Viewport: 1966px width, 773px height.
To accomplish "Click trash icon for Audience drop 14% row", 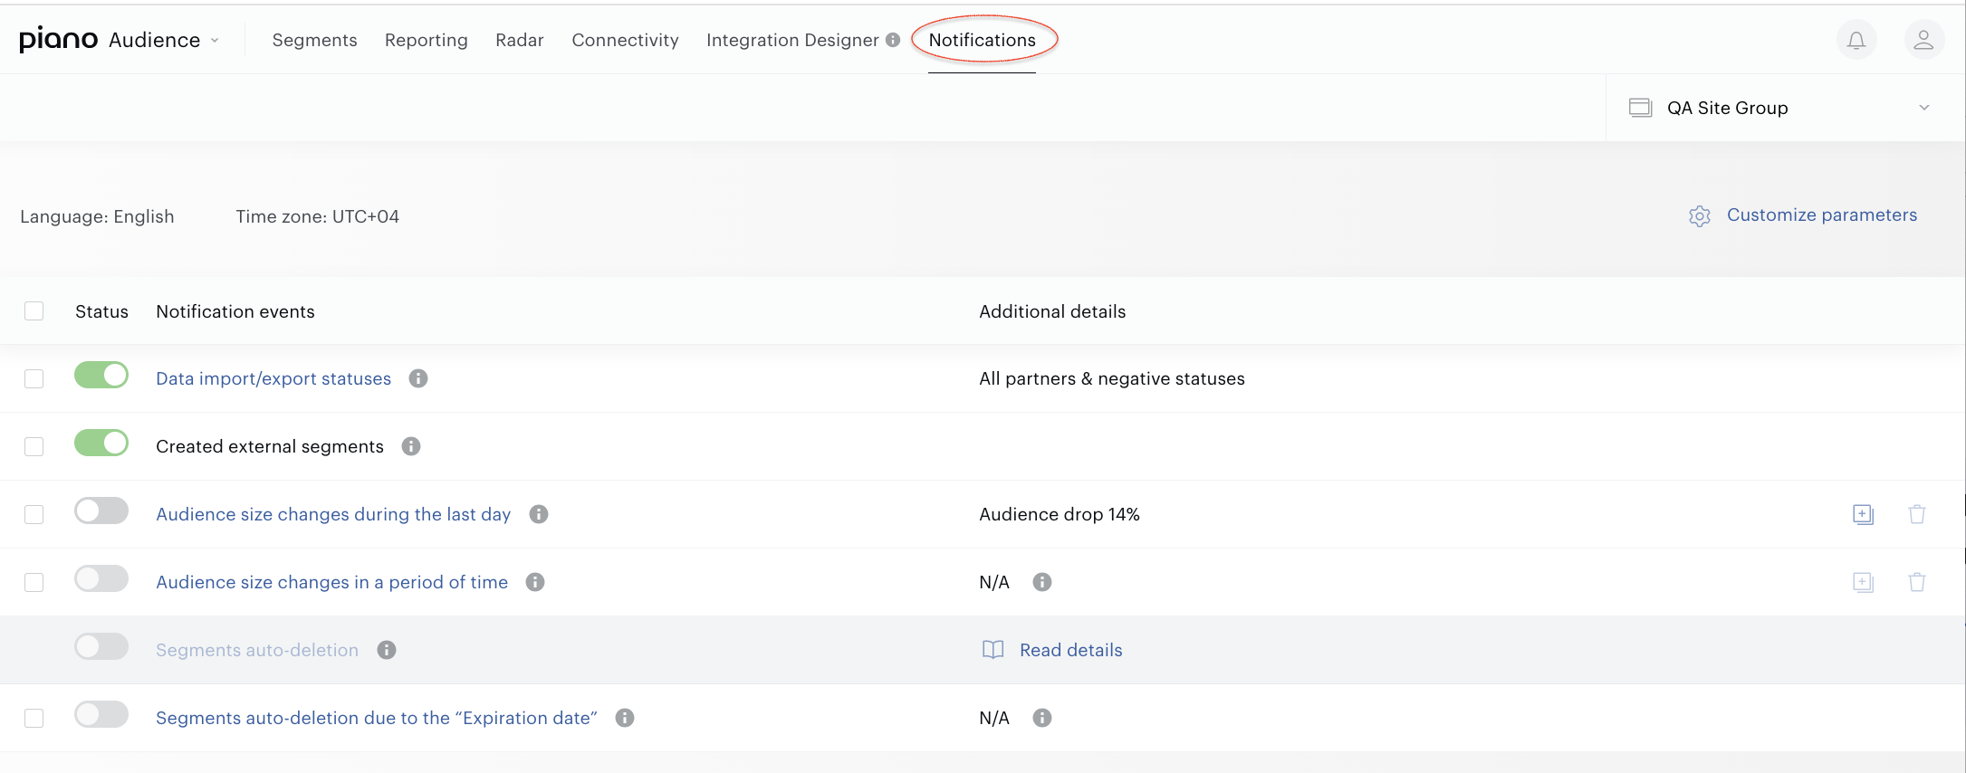I will (x=1917, y=514).
